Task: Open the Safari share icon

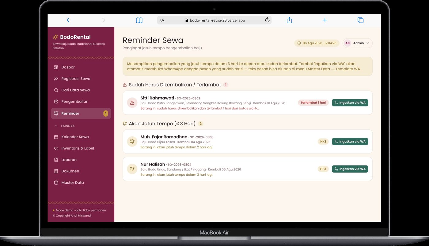Action: (x=289, y=20)
